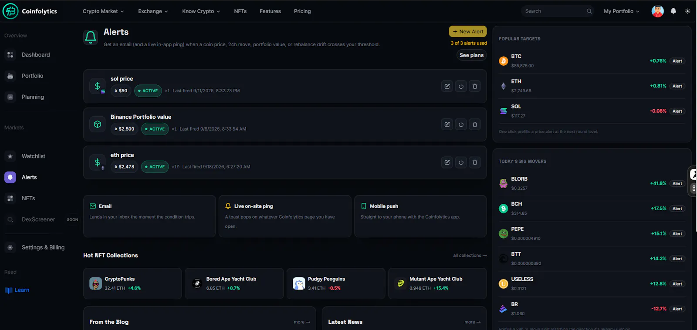Open the My Portfolio dropdown

(x=622, y=11)
